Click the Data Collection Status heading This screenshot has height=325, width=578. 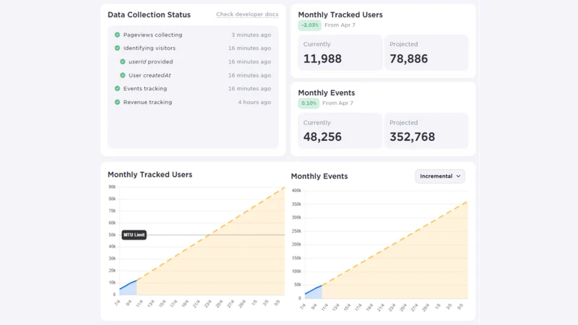point(149,14)
